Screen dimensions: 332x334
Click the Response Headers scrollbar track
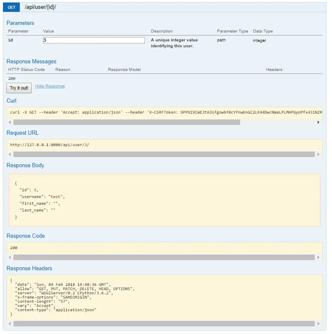(x=164, y=324)
